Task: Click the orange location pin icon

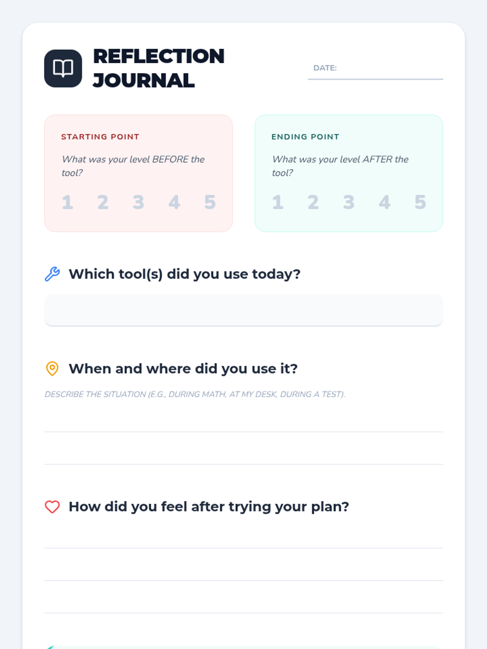Action: 52,369
